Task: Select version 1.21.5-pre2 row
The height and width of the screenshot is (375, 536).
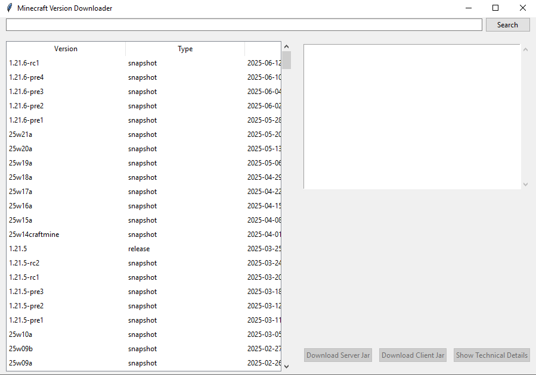Action: (144, 306)
